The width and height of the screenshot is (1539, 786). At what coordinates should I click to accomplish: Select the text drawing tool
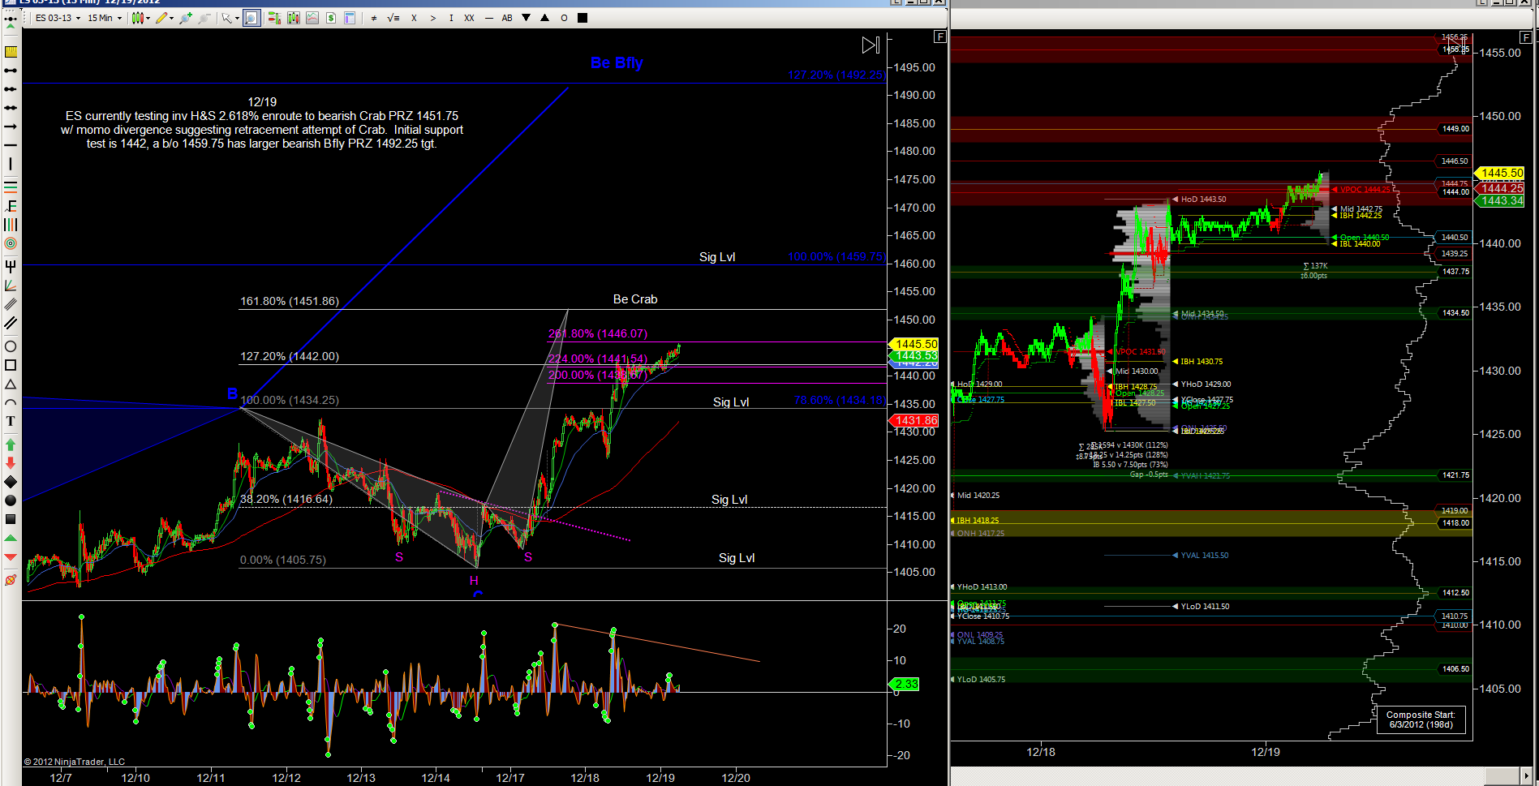[11, 421]
